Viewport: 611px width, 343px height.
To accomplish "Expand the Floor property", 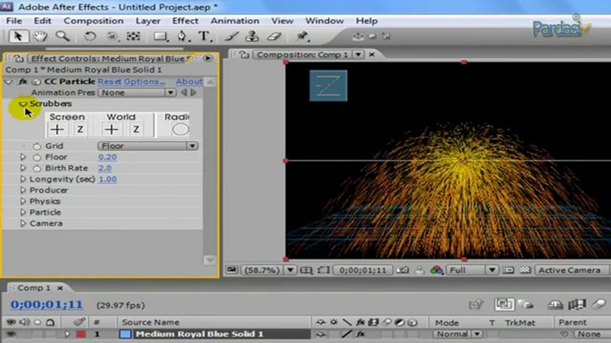I will click(23, 157).
